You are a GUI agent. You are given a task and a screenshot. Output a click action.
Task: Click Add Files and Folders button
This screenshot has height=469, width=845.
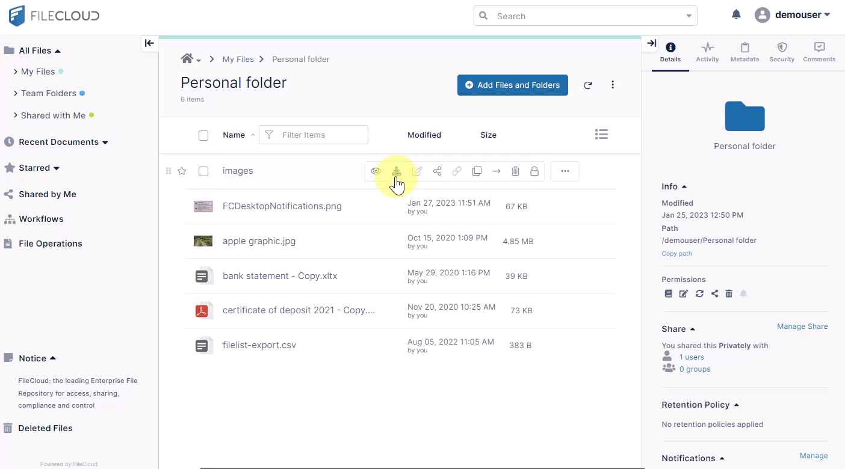pos(512,85)
